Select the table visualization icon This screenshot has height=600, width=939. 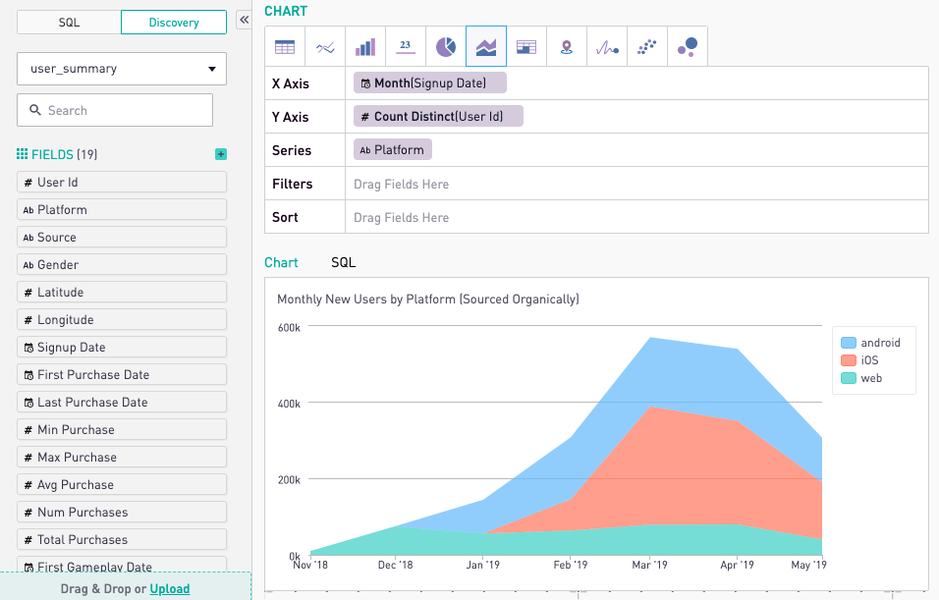coord(284,46)
